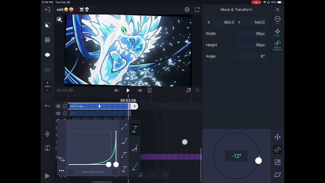Screen dimensions: 325x183
Task: Select ease-in curve preset
Action: coord(124,141)
